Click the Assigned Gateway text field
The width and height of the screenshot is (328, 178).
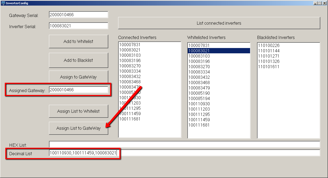[x=78, y=90]
